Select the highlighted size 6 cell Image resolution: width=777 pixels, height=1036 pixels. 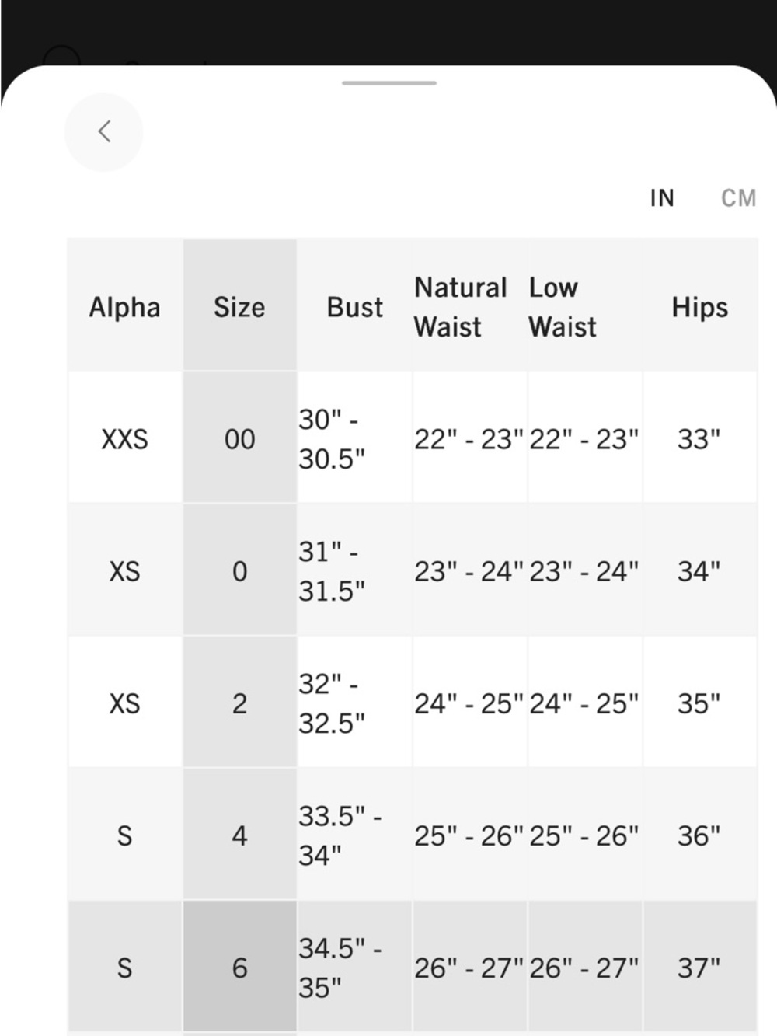[x=239, y=966]
